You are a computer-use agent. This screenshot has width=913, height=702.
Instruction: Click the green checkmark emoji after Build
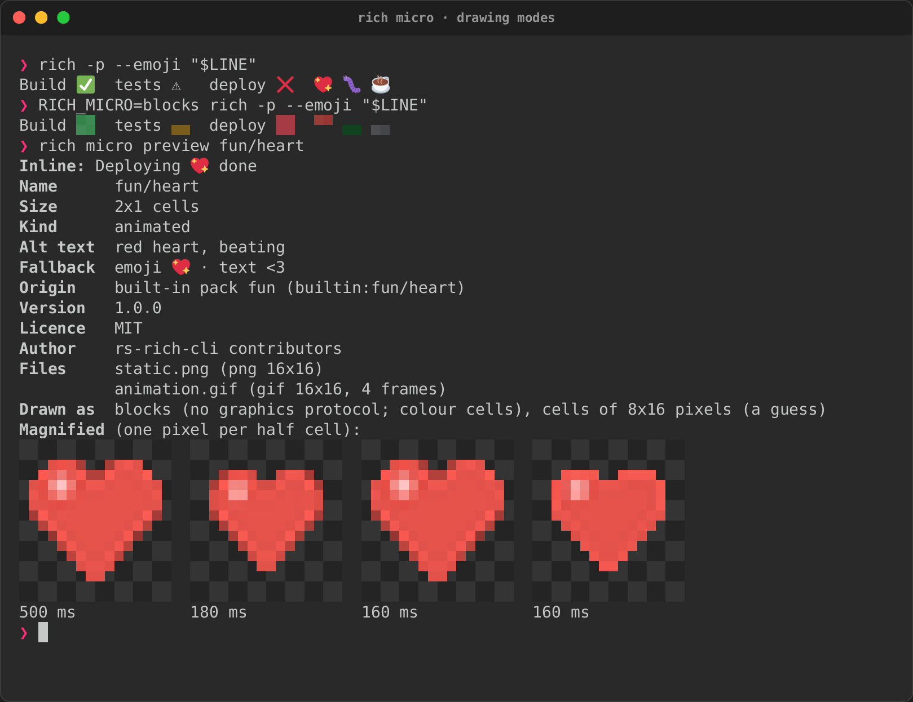(86, 85)
